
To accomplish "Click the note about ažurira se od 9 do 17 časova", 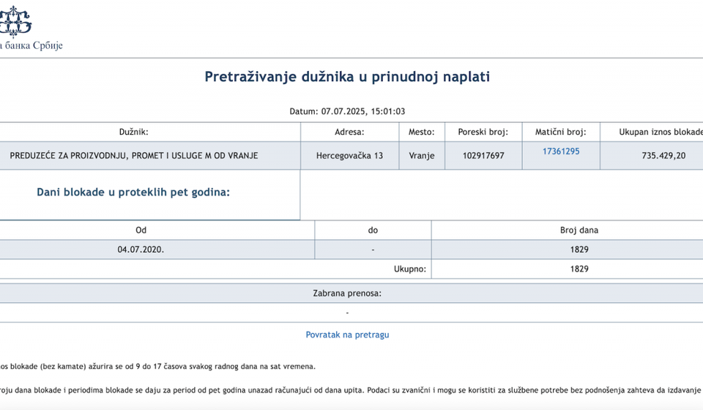I will click(158, 367).
